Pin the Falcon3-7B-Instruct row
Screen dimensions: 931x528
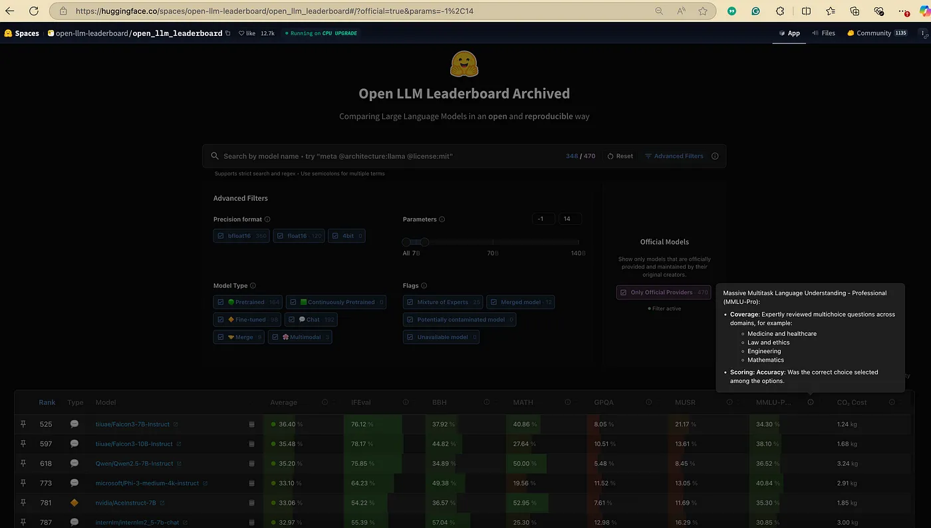tap(23, 424)
